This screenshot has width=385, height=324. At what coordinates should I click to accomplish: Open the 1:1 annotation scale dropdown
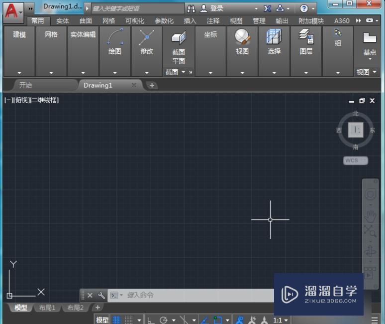281,320
